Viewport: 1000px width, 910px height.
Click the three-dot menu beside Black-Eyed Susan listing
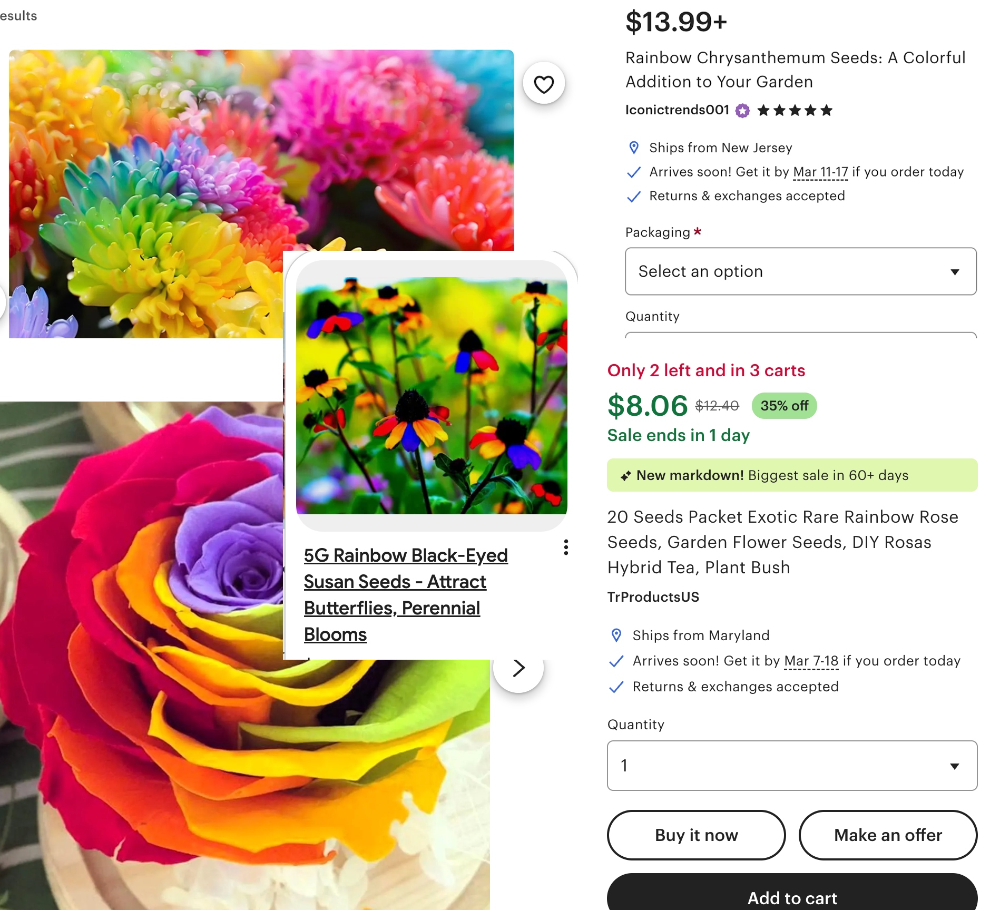[566, 547]
